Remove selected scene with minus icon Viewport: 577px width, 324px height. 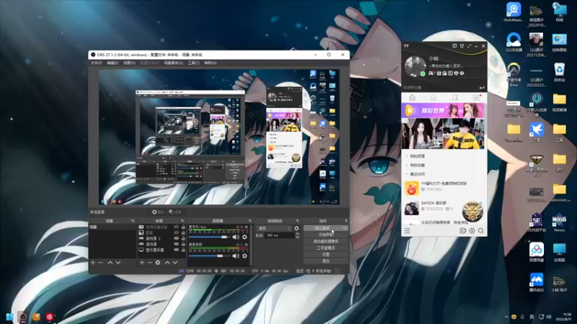pyautogui.click(x=101, y=263)
